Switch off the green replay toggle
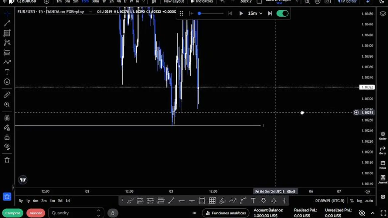This screenshot has width=388, height=218. pos(282,13)
